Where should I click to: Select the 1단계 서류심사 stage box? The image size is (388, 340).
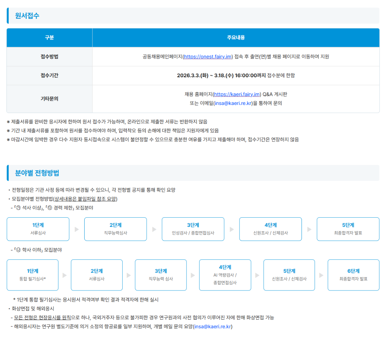pos(38,229)
